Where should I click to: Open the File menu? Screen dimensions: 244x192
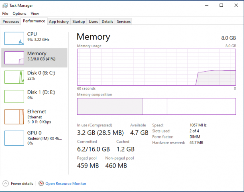[5, 13]
